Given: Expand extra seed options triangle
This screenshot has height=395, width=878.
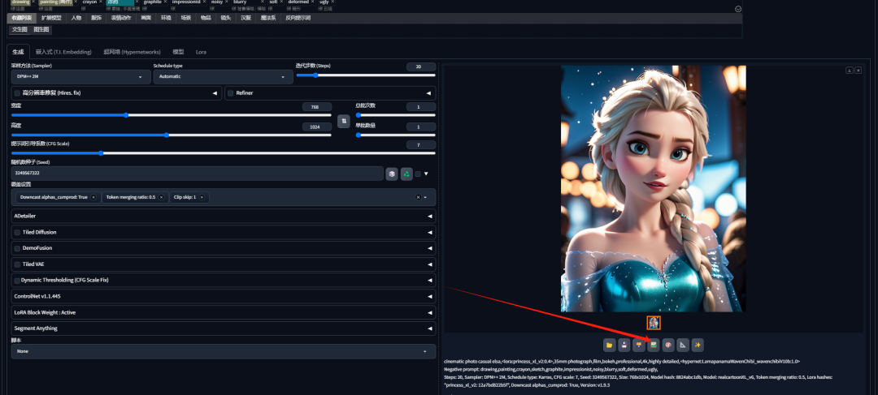Looking at the screenshot, I should tap(426, 174).
